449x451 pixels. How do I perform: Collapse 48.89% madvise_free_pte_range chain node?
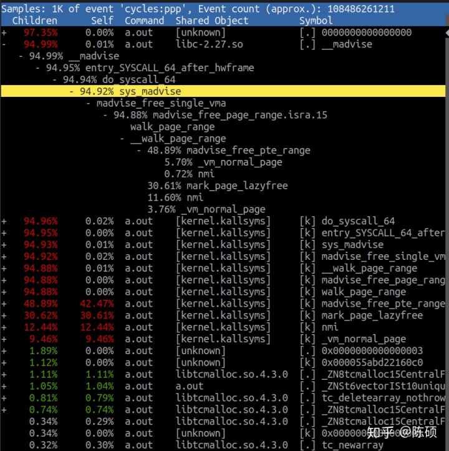(139, 151)
